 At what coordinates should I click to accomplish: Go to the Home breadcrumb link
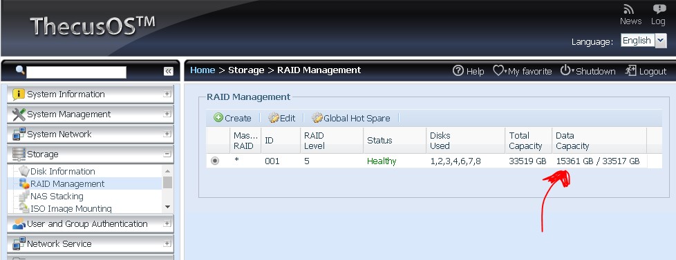(x=203, y=70)
